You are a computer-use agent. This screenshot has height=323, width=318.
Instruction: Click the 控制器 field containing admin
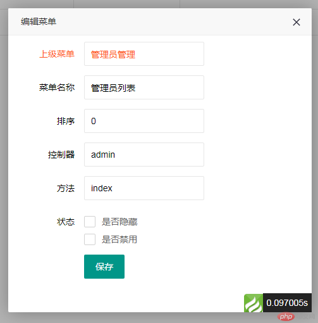click(144, 155)
